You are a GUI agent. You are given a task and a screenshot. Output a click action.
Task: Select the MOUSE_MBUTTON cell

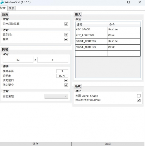tap(92, 48)
